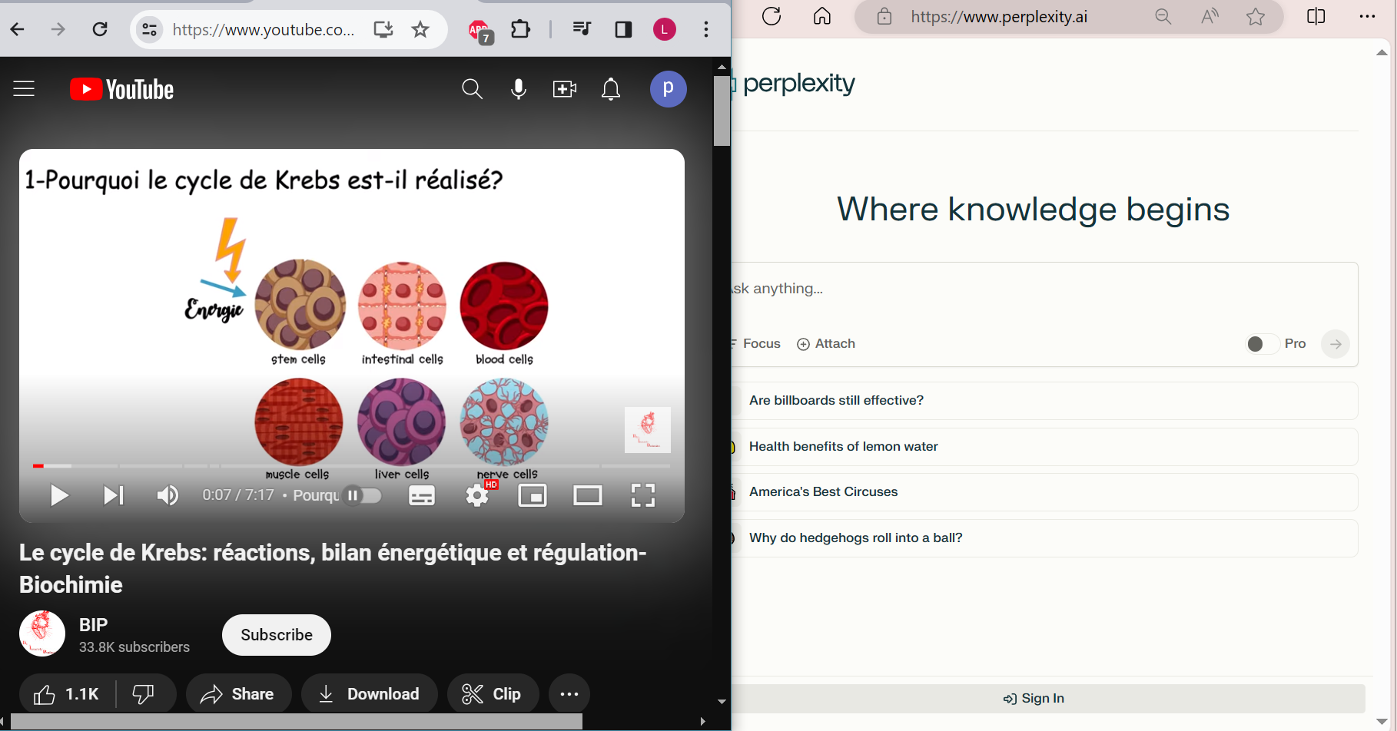Like the video (1.1K)
The width and height of the screenshot is (1397, 731).
pyautogui.click(x=67, y=694)
